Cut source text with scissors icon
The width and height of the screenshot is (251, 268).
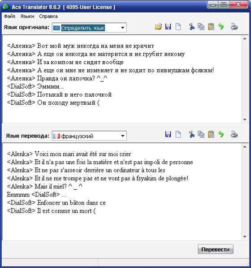click(191, 27)
